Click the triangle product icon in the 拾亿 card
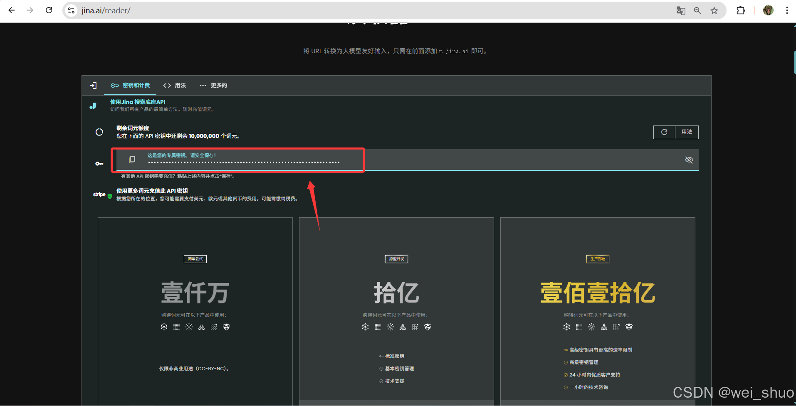The width and height of the screenshot is (796, 406). point(403,327)
